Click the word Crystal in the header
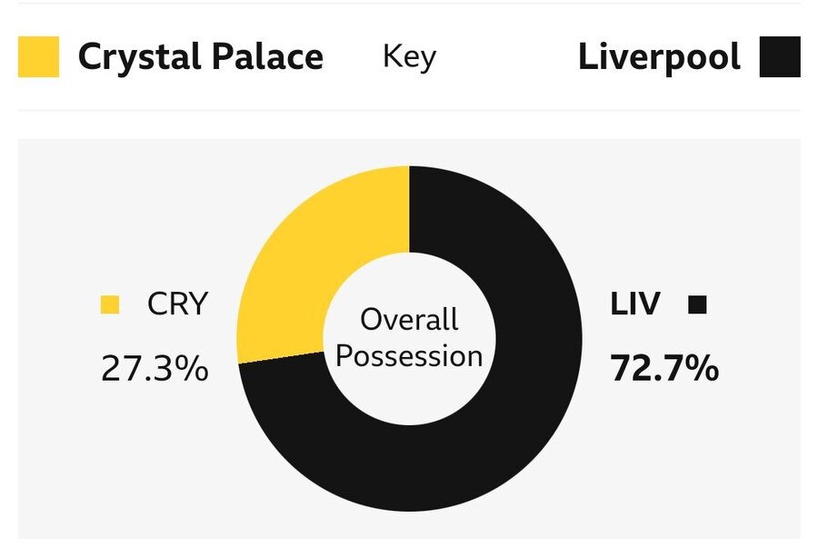This screenshot has height=548, width=818. coord(140,58)
